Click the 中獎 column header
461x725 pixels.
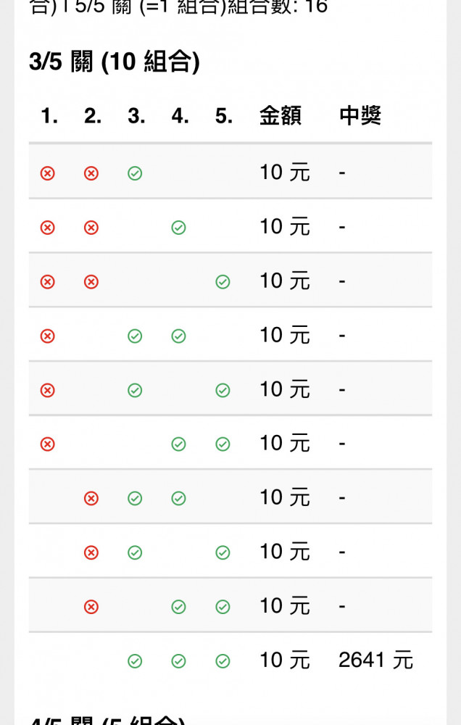[x=360, y=115]
